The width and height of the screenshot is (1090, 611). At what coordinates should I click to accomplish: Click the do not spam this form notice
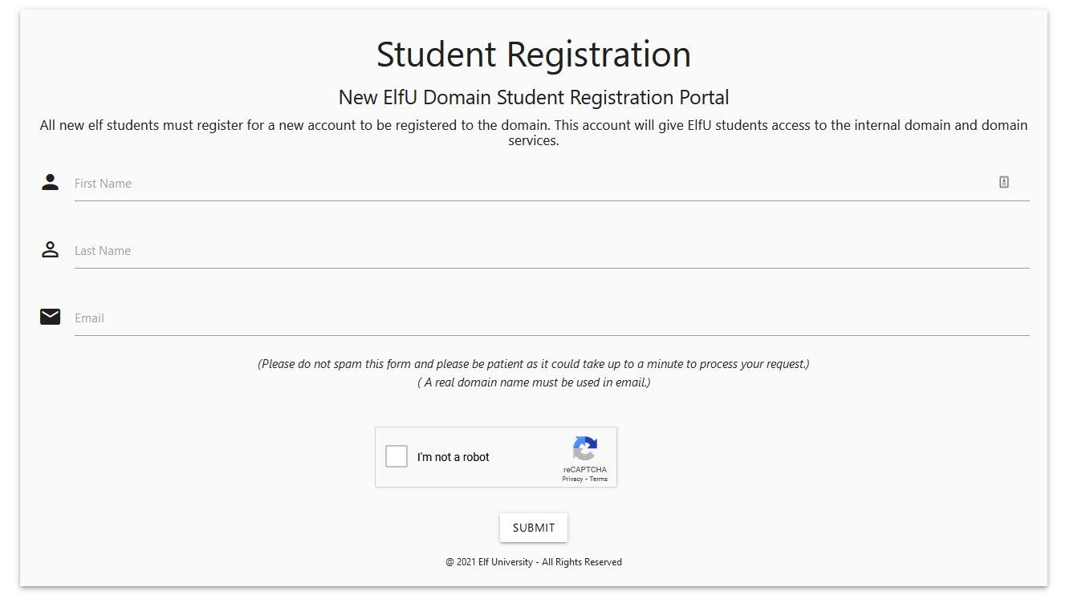pos(534,364)
